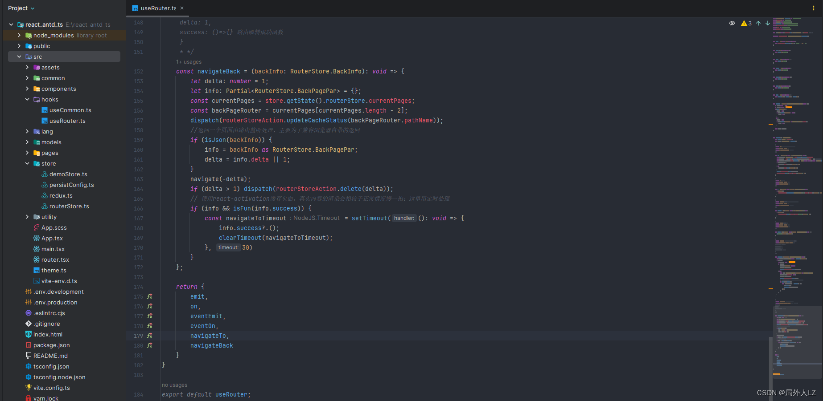
Task: Show usages via '1+ usages' hint
Action: click(189, 62)
